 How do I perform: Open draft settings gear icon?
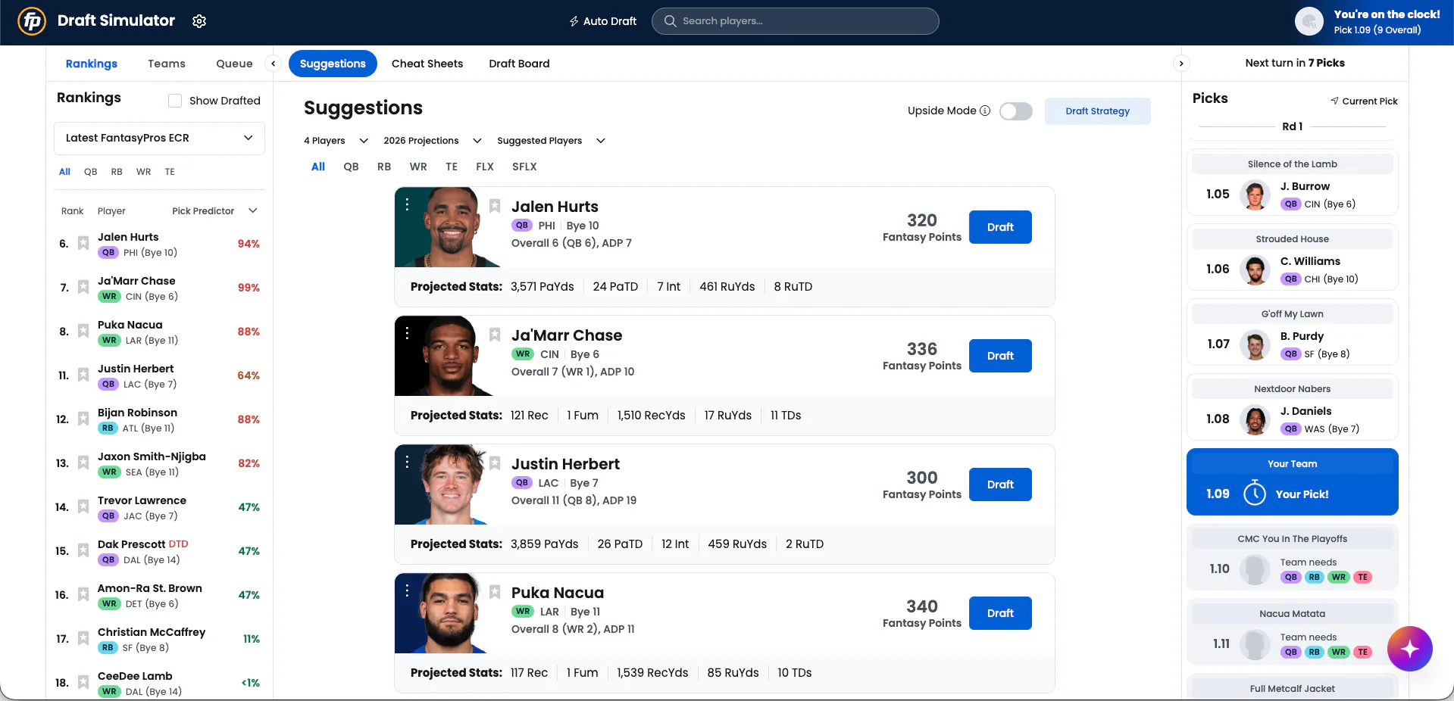(x=199, y=21)
